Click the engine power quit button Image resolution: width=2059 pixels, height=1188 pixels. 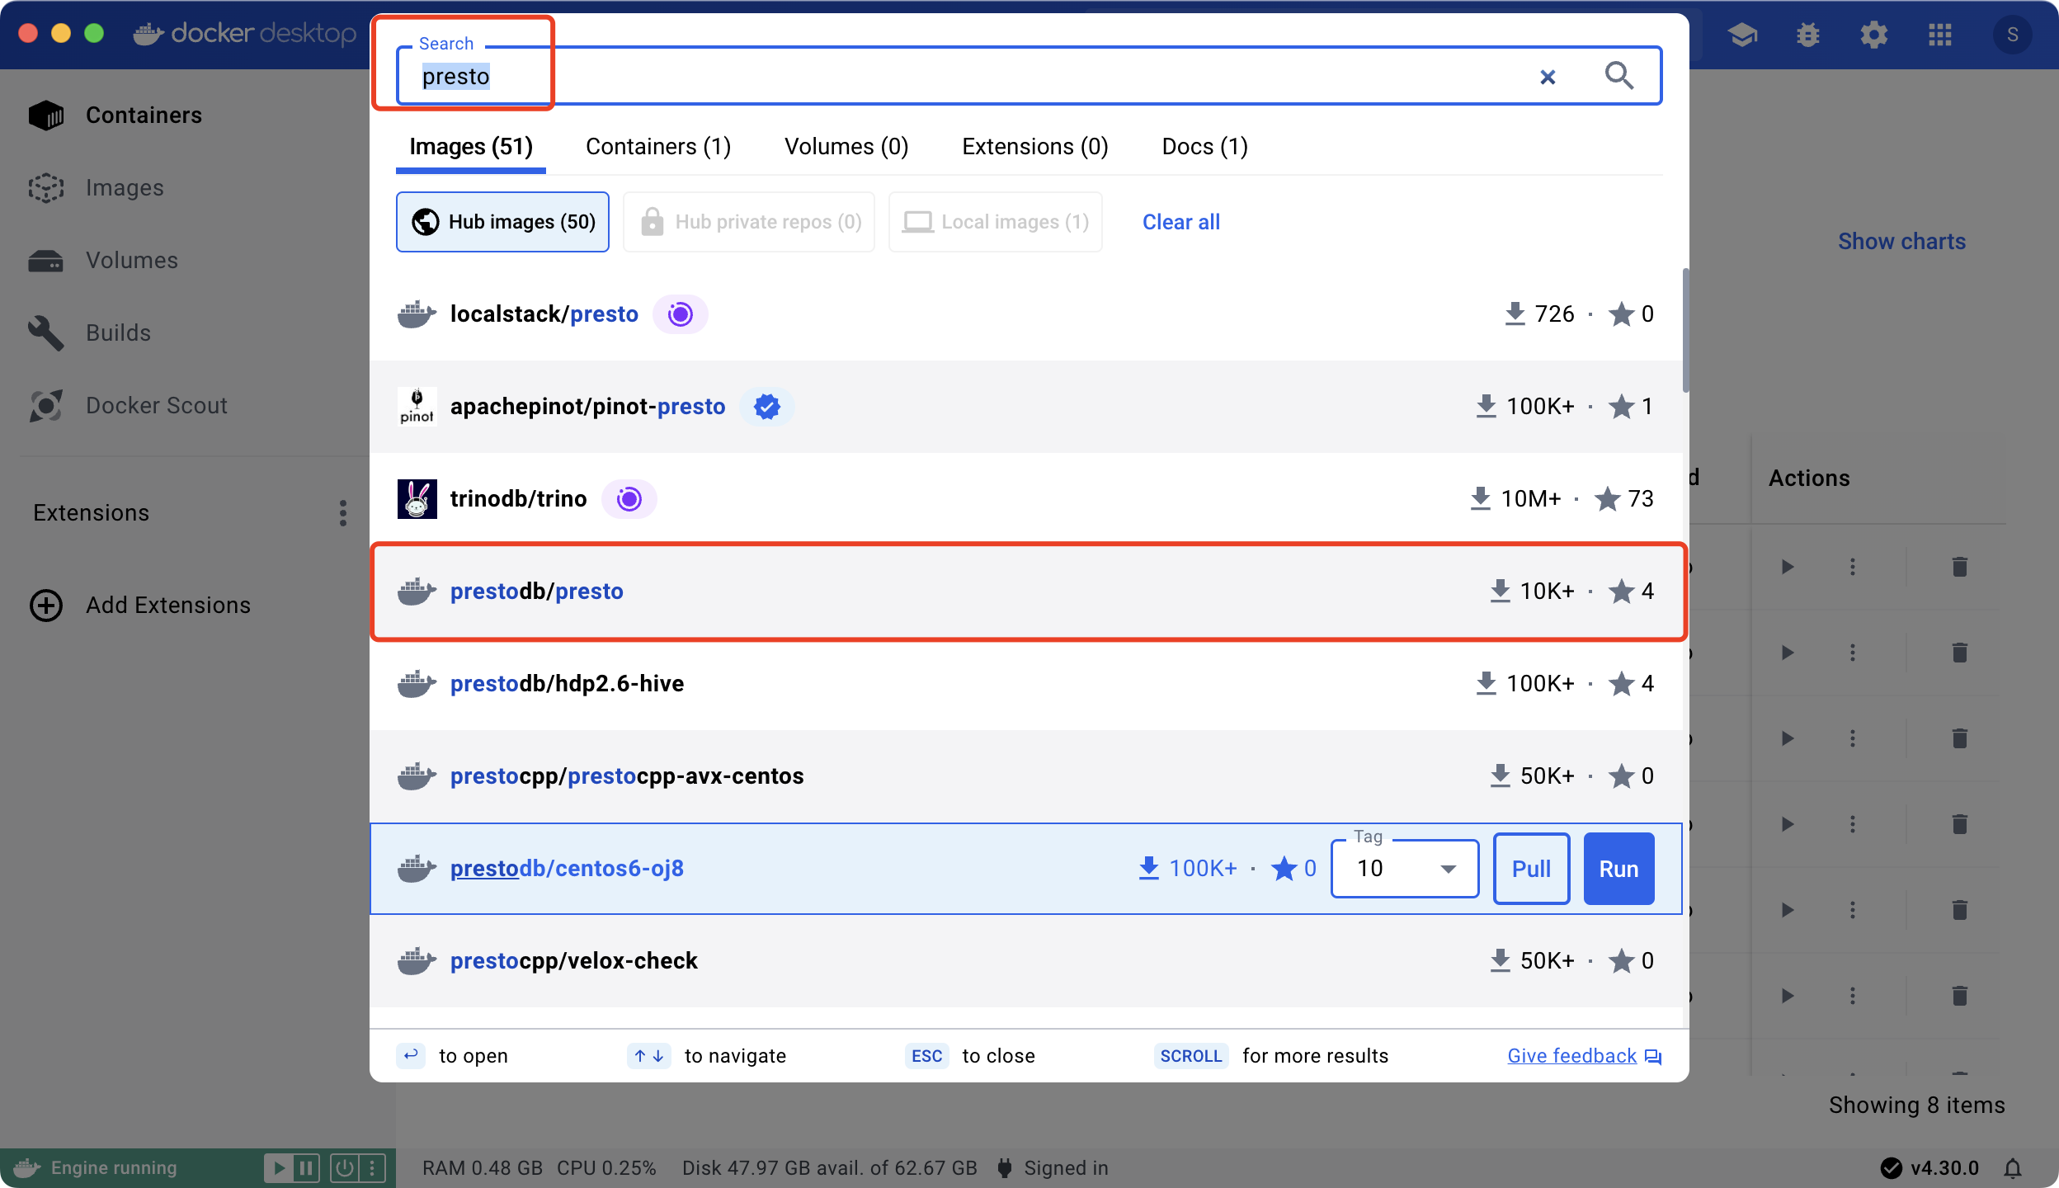[x=344, y=1168]
